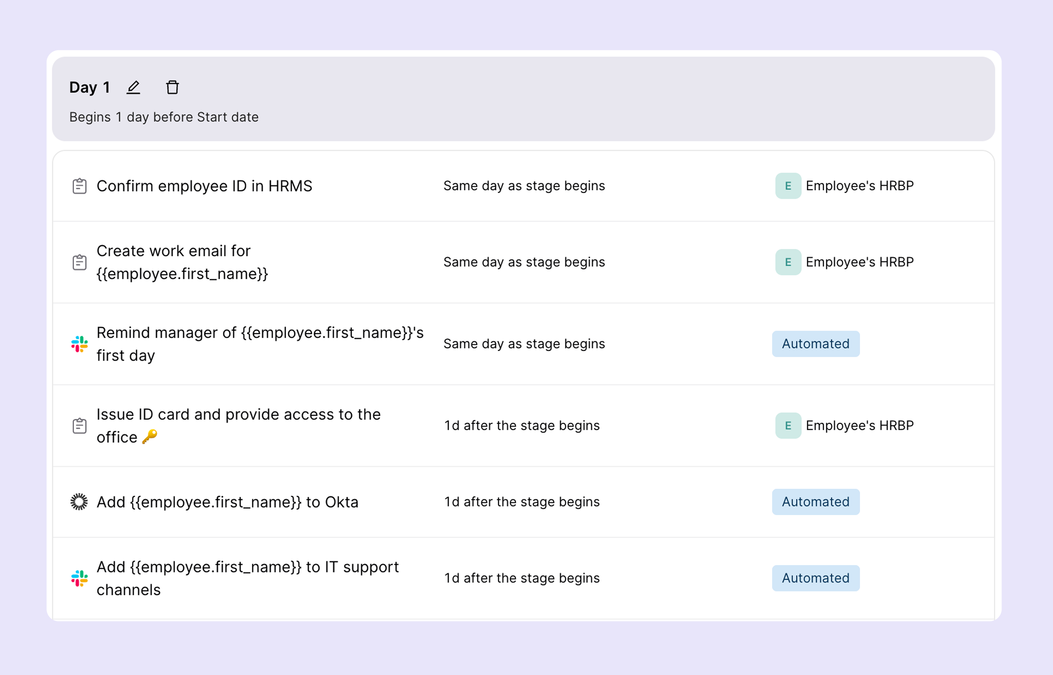Select the Issue ID card and provide access task
Screen dimensions: 1053x675
click(x=238, y=426)
